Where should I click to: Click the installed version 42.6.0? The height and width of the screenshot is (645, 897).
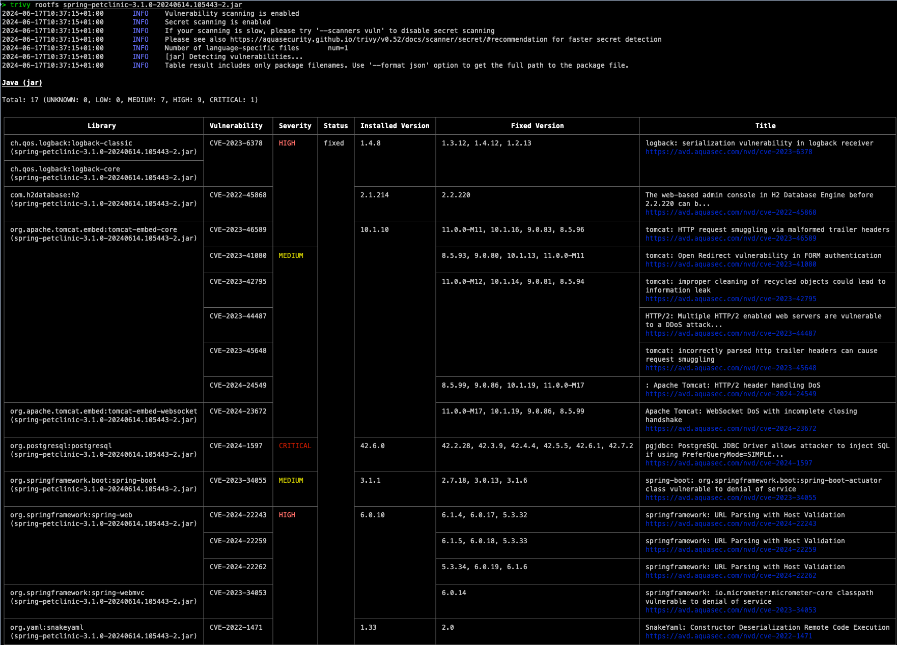[373, 446]
